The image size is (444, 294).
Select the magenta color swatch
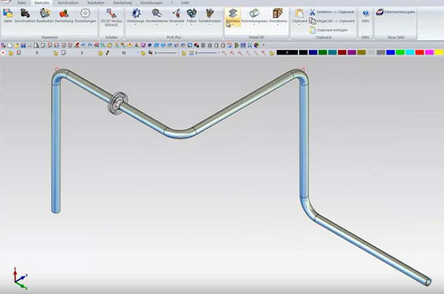430,52
